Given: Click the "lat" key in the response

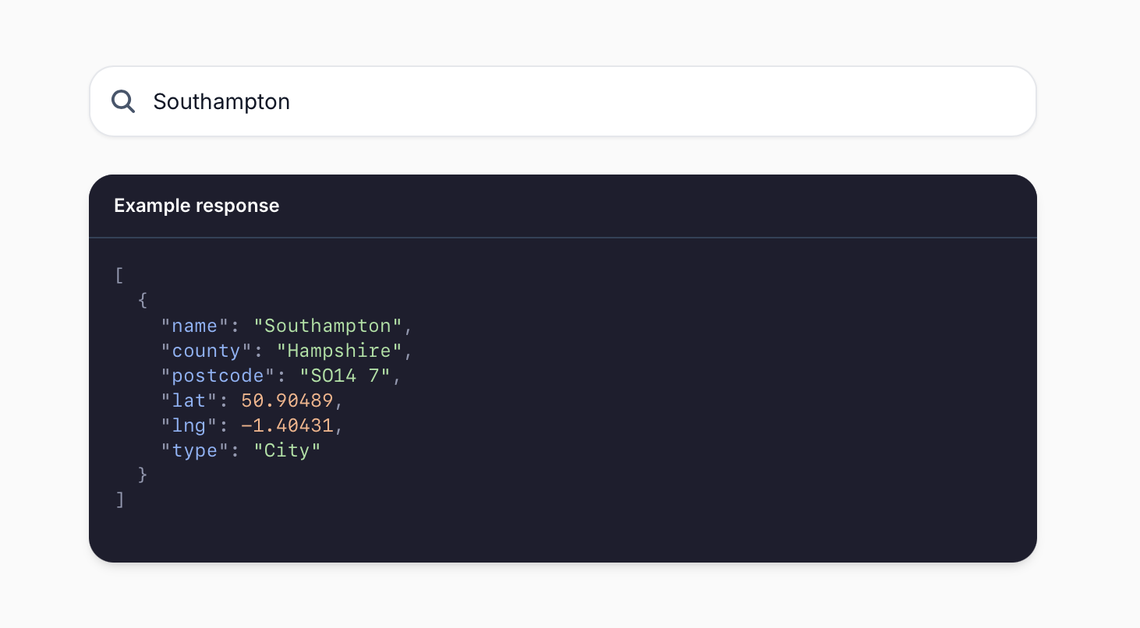Looking at the screenshot, I should 187,400.
